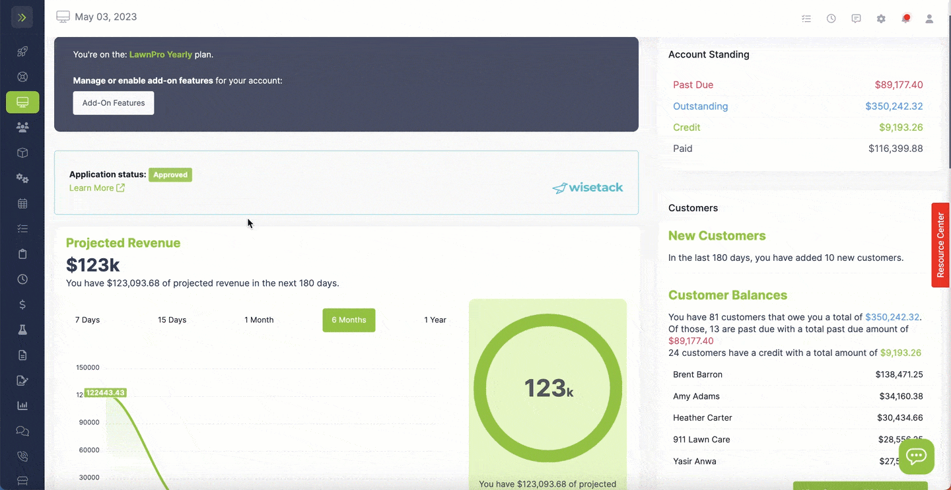Expand the sidebar with double-chevron icon
The width and height of the screenshot is (951, 490).
(22, 17)
